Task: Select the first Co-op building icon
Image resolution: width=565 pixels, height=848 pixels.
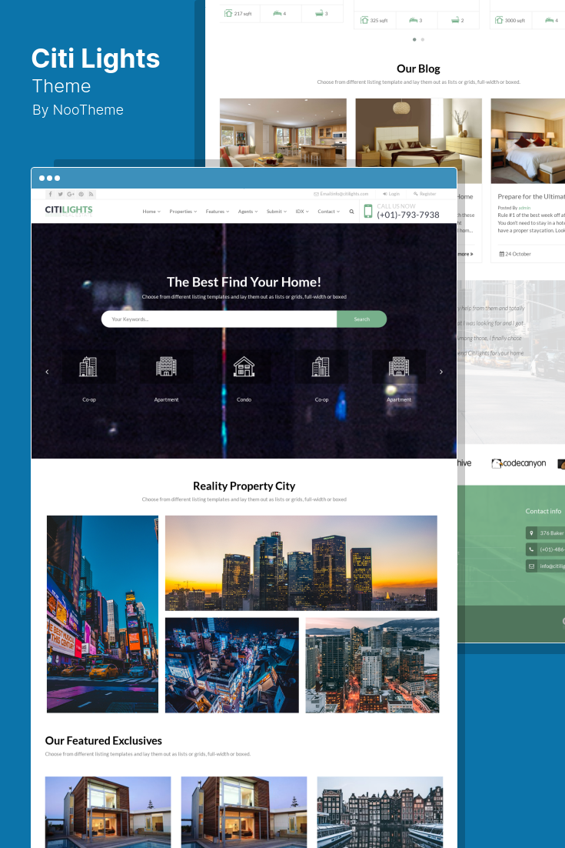Action: 88,367
